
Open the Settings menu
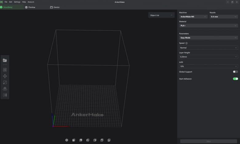coord(17,2)
